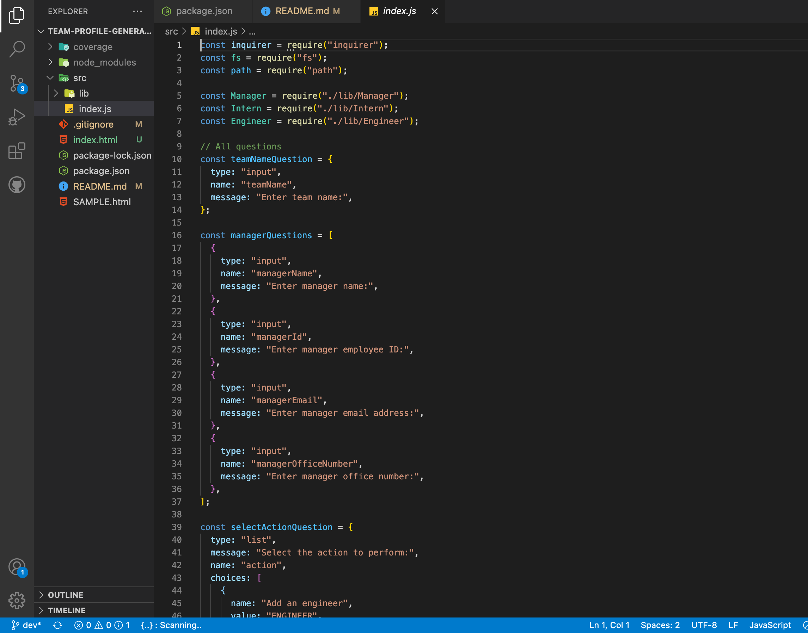The image size is (808, 633).
Task: Open the Accounts menu icon
Action: [17, 567]
